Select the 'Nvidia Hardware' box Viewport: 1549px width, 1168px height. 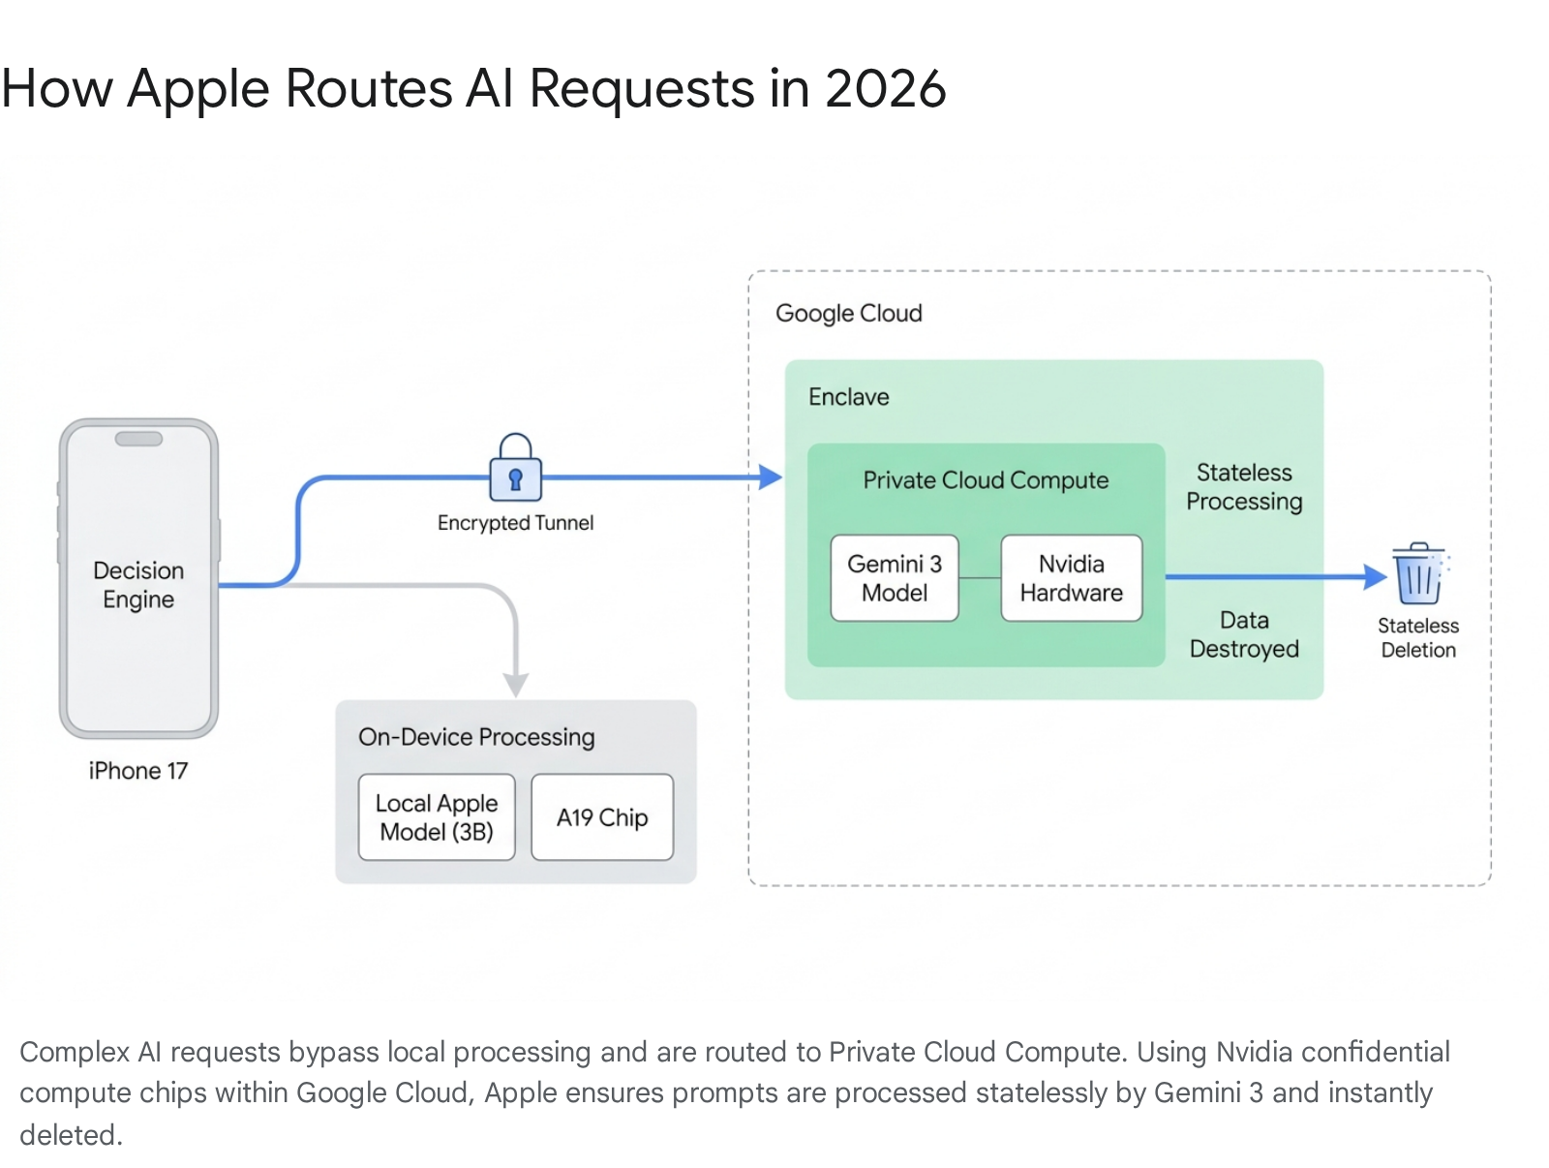1072,578
